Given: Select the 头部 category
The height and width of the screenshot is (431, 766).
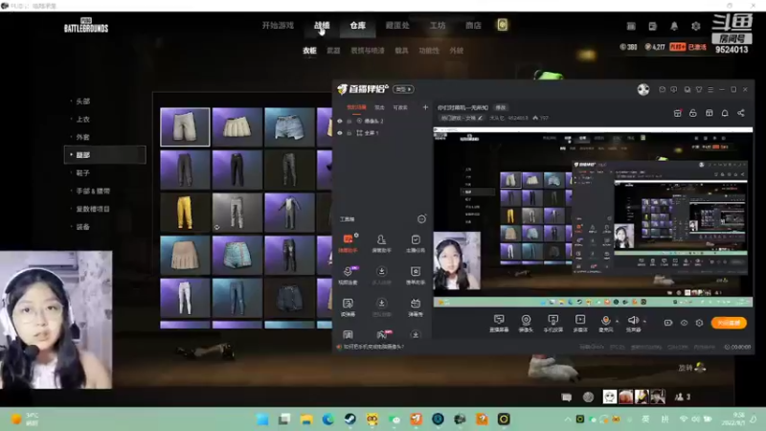Looking at the screenshot, I should coord(83,102).
